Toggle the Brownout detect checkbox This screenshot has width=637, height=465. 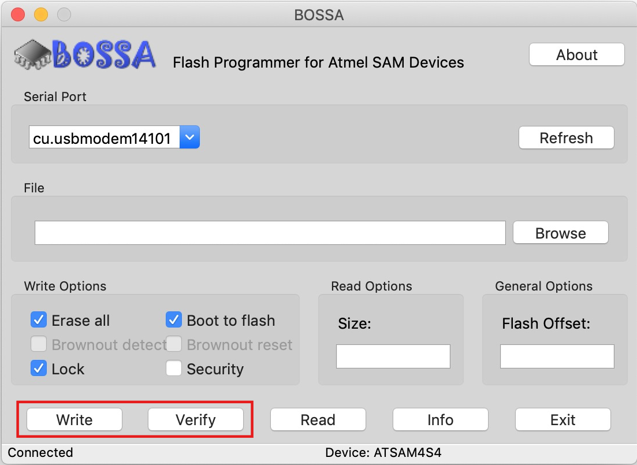tap(39, 344)
